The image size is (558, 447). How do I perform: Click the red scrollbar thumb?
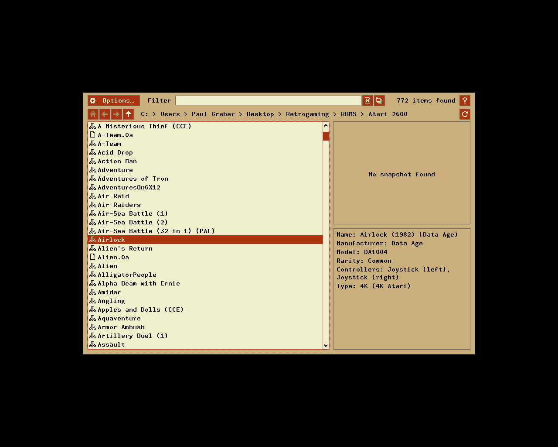326,136
